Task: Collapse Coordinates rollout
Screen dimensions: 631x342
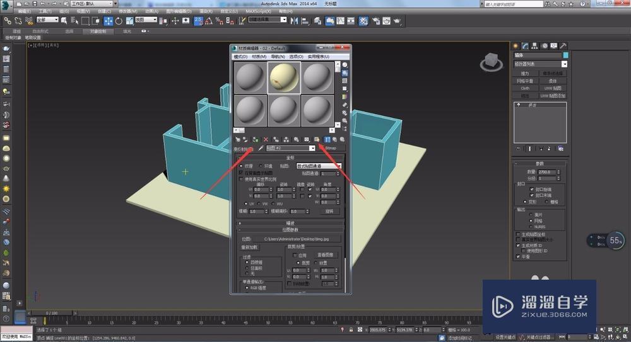Action: coord(290,158)
